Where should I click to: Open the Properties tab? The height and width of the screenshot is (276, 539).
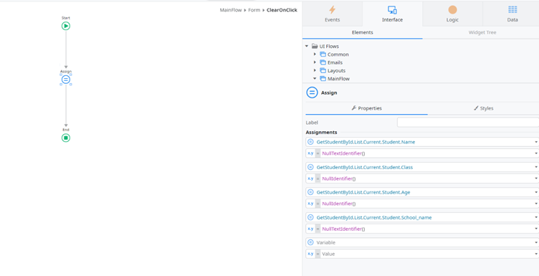pos(366,108)
